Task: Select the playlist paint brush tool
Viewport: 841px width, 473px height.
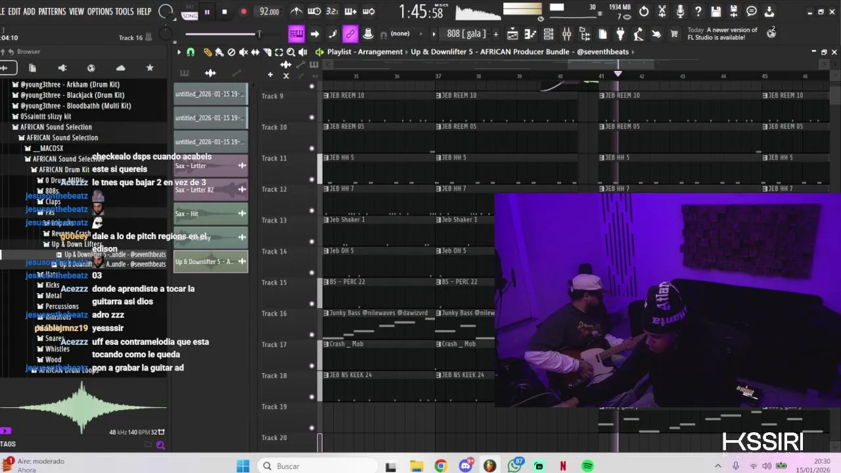Action: (219, 52)
